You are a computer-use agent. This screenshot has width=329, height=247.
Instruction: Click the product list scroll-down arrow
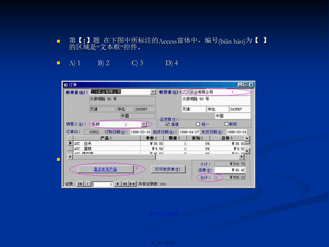(247, 151)
